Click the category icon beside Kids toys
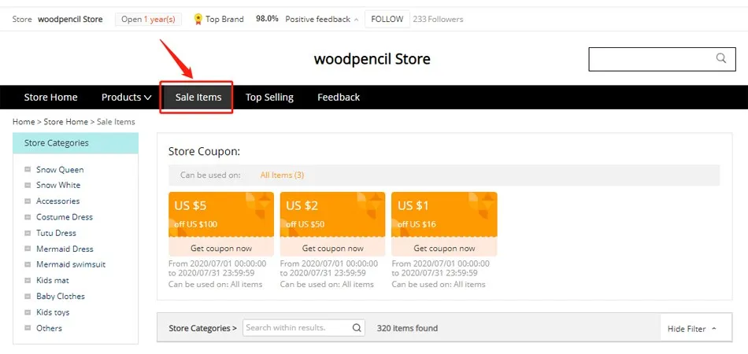The image size is (748, 354). pyautogui.click(x=28, y=312)
